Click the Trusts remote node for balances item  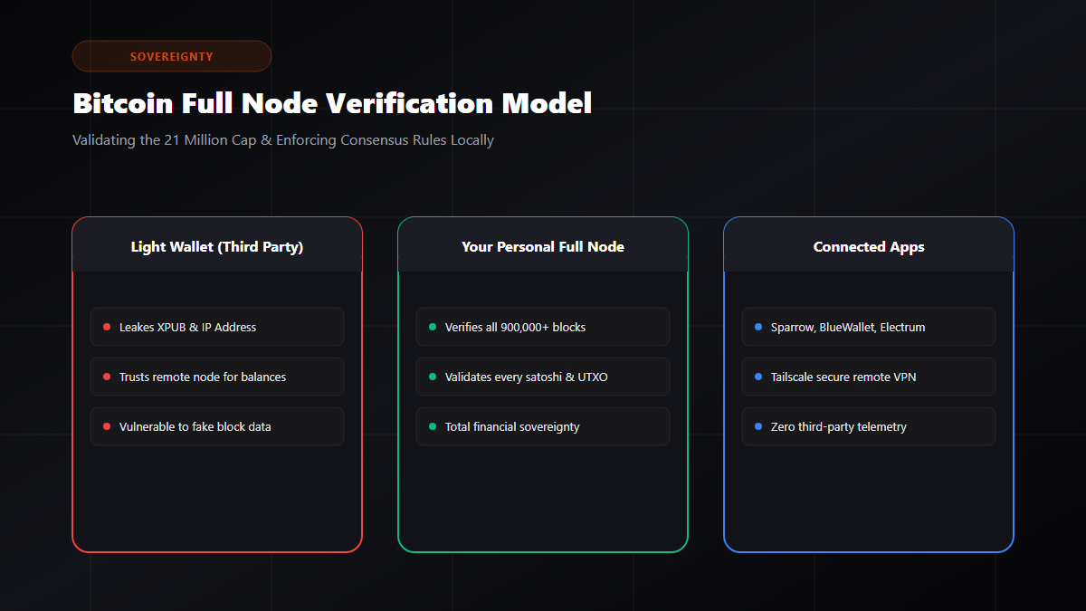click(x=217, y=377)
